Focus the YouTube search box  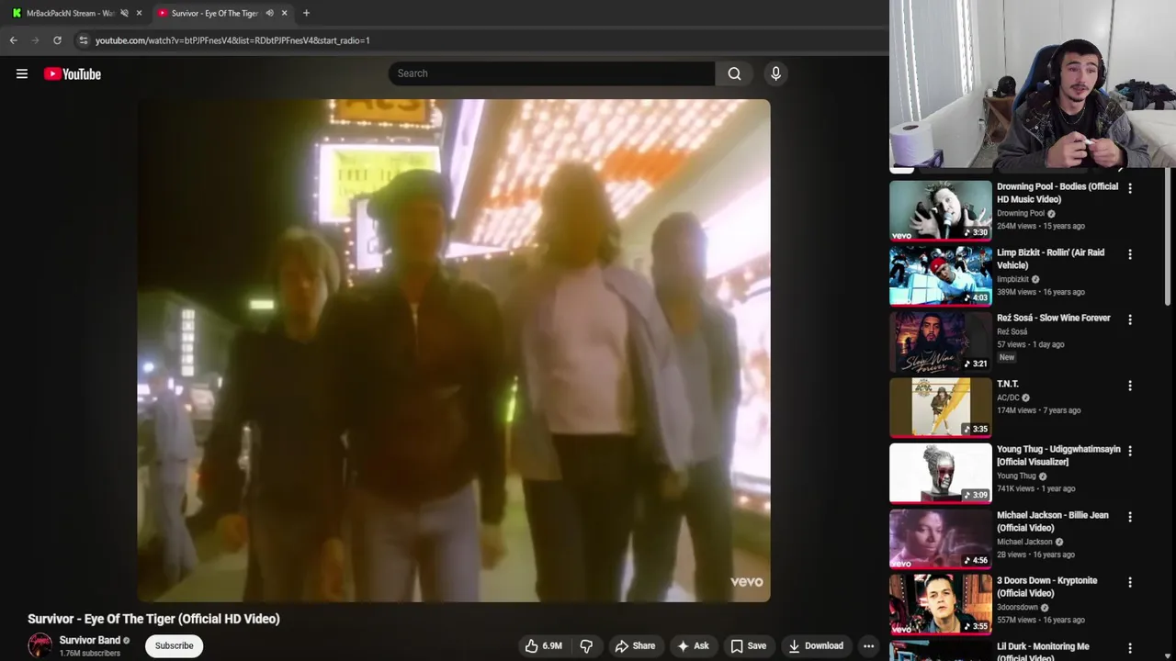tap(551, 73)
